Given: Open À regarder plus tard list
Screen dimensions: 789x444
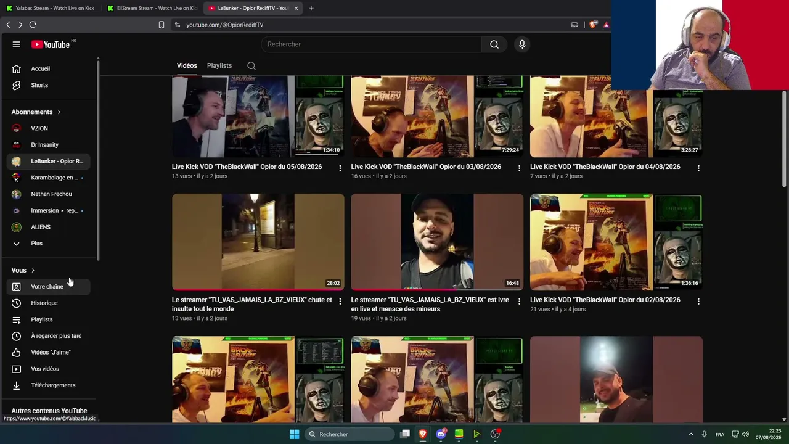Looking at the screenshot, I should (49, 336).
